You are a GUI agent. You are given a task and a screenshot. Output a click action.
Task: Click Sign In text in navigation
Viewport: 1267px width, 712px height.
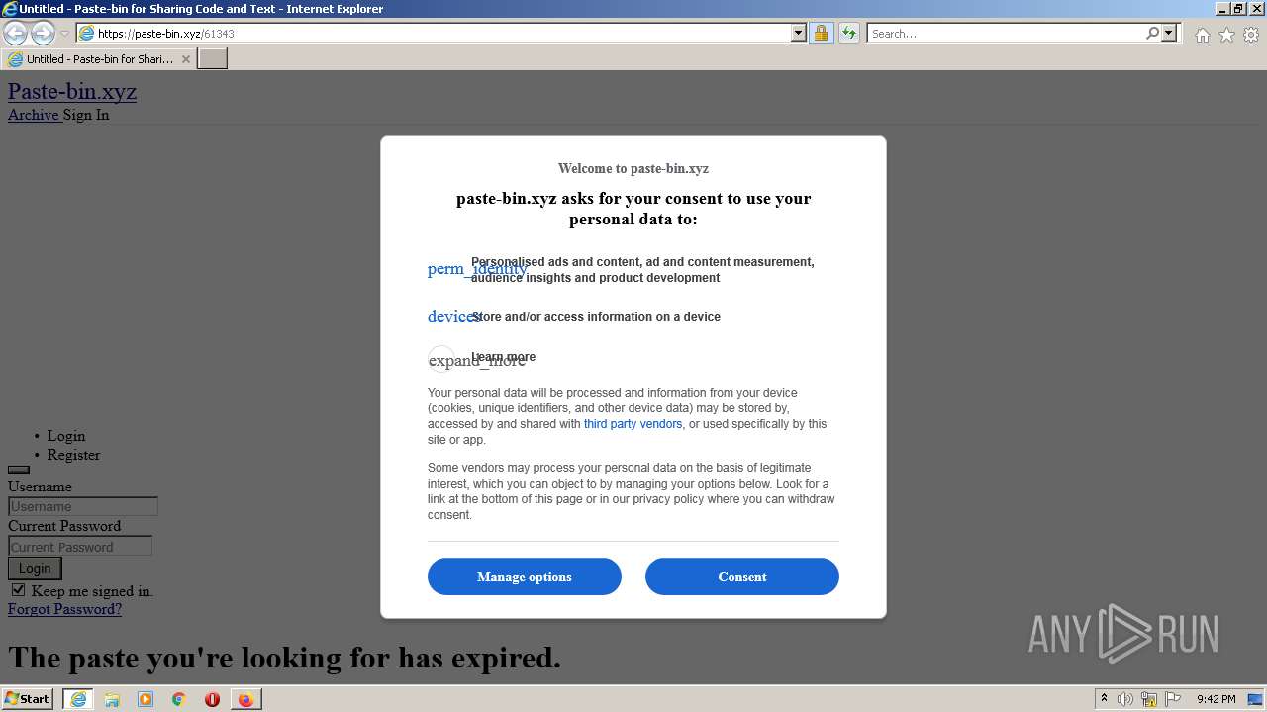(x=86, y=115)
